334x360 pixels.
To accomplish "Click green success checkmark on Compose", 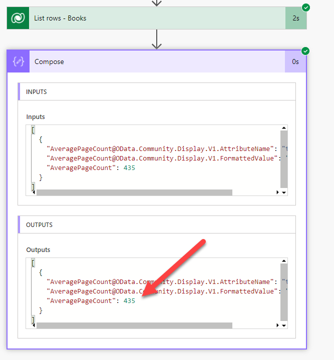I will [x=305, y=51].
